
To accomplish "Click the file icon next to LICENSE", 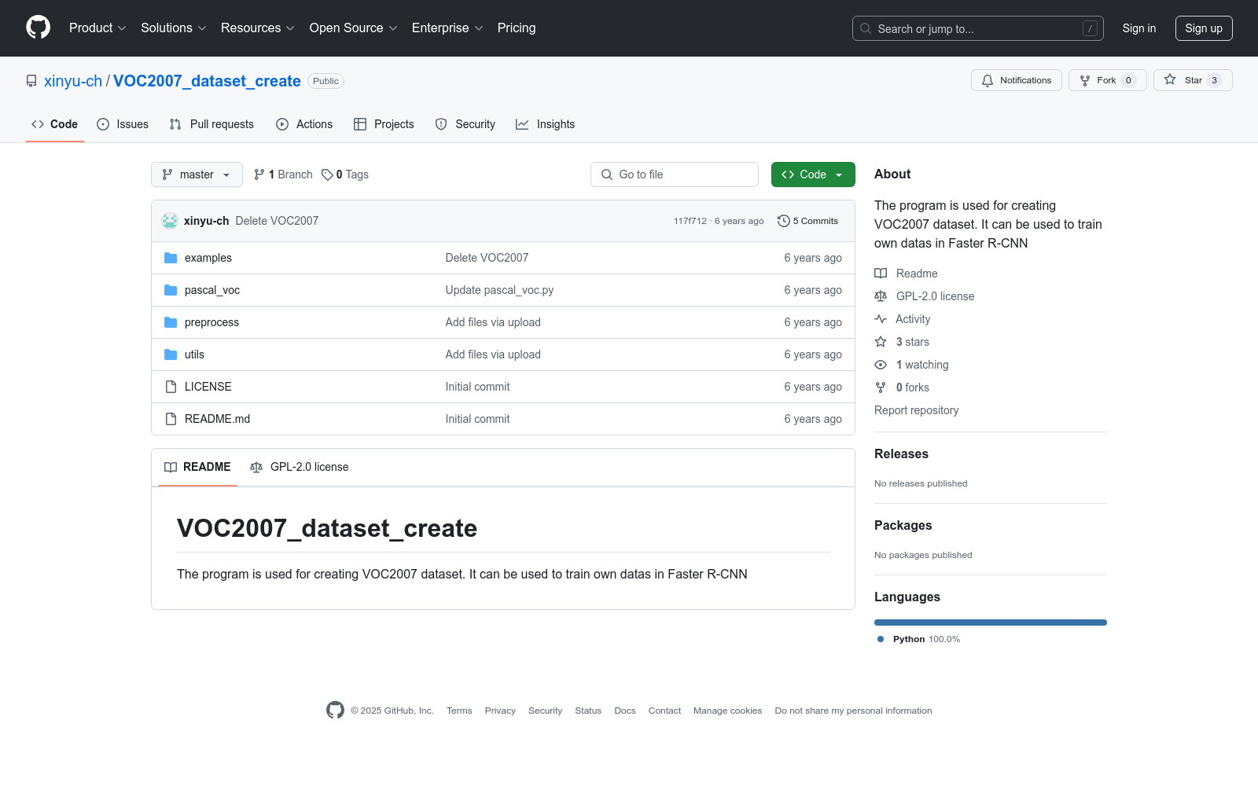I will pyautogui.click(x=171, y=387).
